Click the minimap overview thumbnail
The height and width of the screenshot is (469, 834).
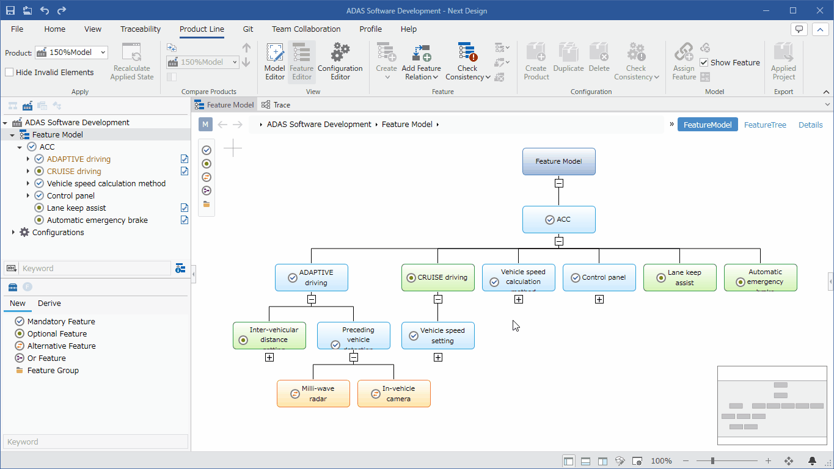point(771,405)
